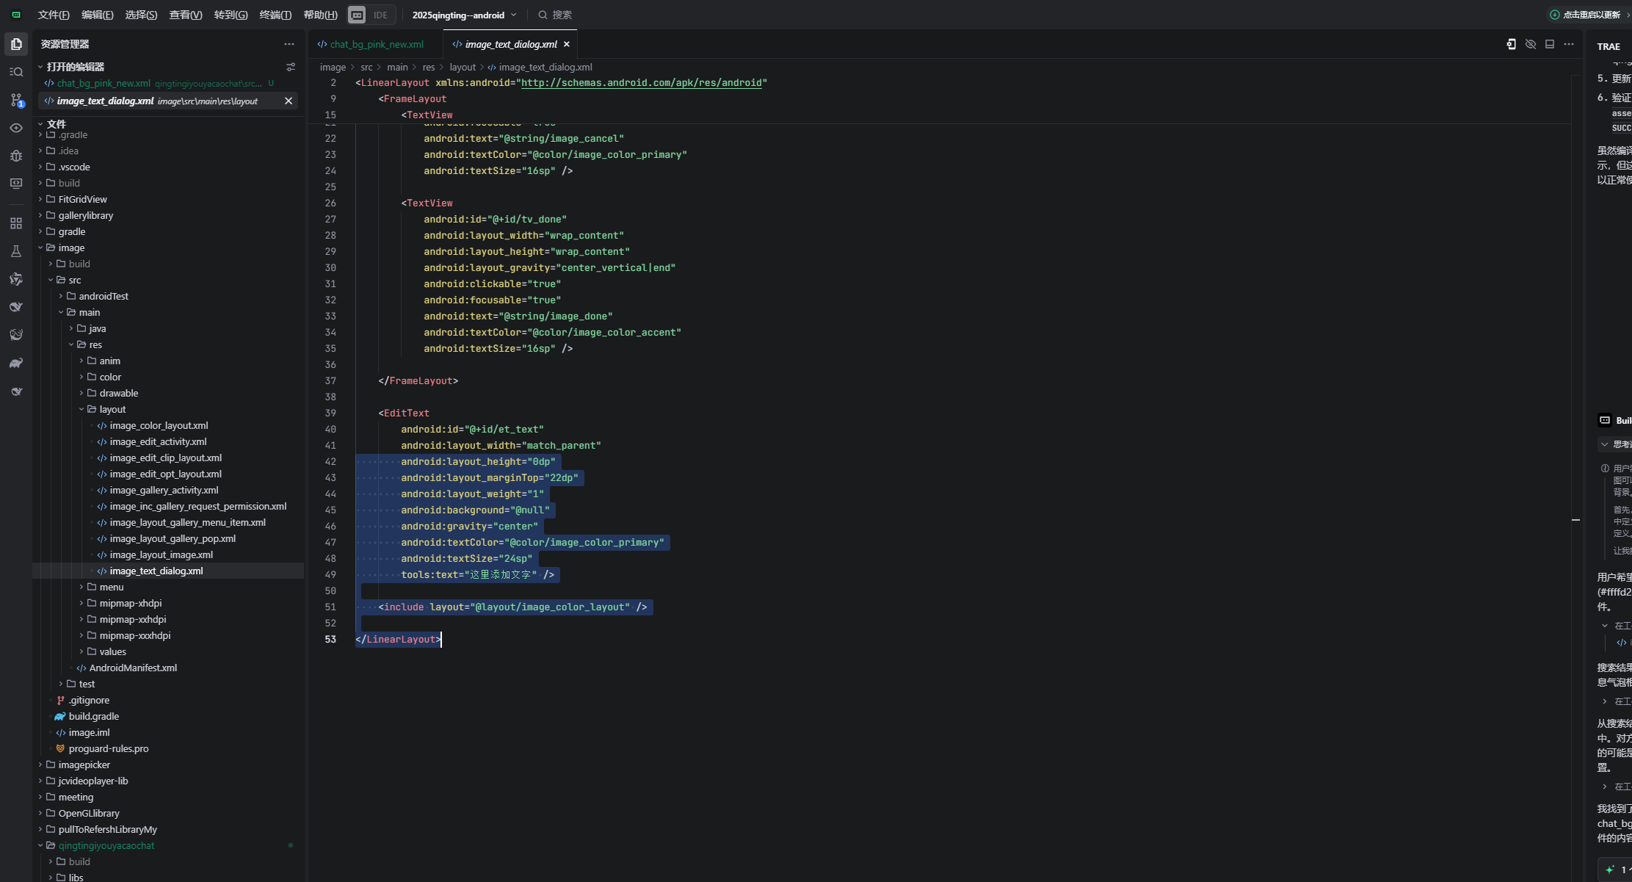Click the split editor layout icon
This screenshot has height=882, width=1632.
pyautogui.click(x=1550, y=44)
